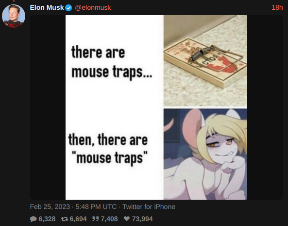288x226 pixels.
Task: Click the 18h relative timestamp
Action: (277, 8)
